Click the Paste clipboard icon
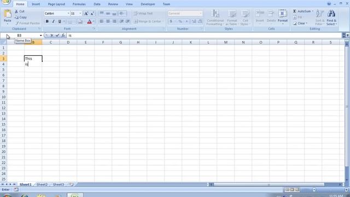350x197 pixels. pyautogui.click(x=7, y=14)
